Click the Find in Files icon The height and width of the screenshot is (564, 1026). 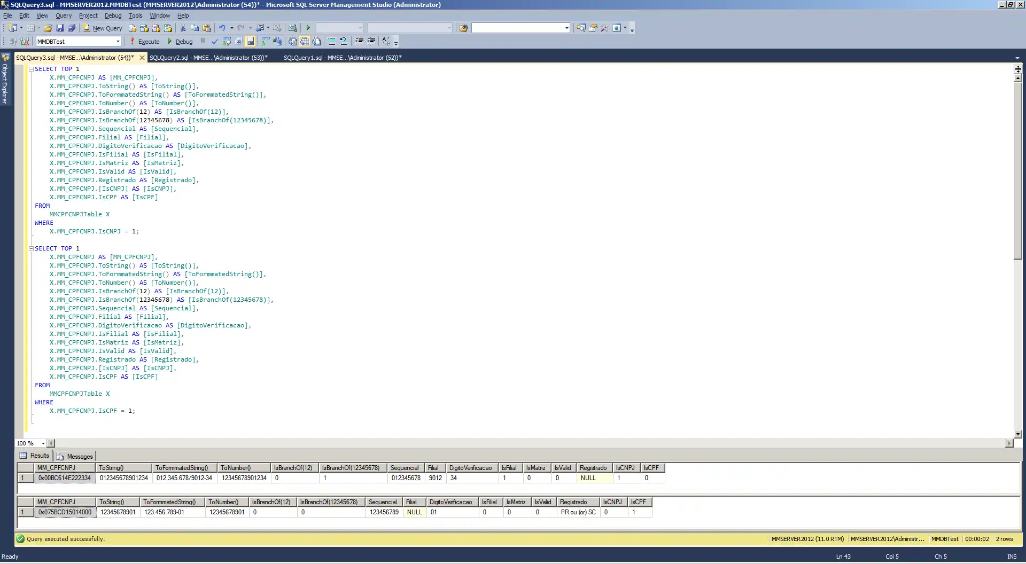[x=463, y=28]
